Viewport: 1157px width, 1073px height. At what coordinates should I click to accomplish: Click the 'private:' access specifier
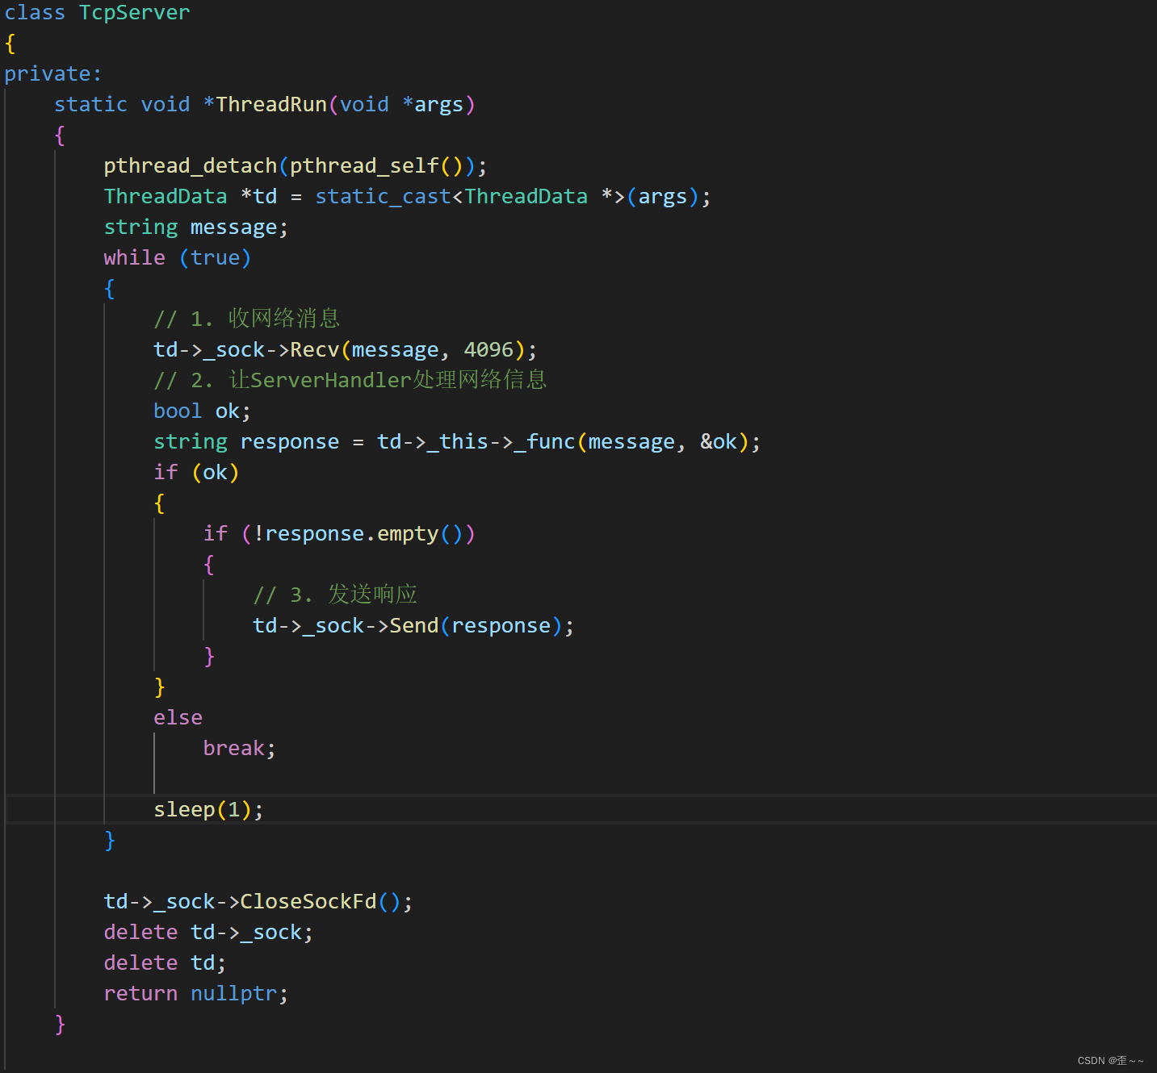pos(53,74)
